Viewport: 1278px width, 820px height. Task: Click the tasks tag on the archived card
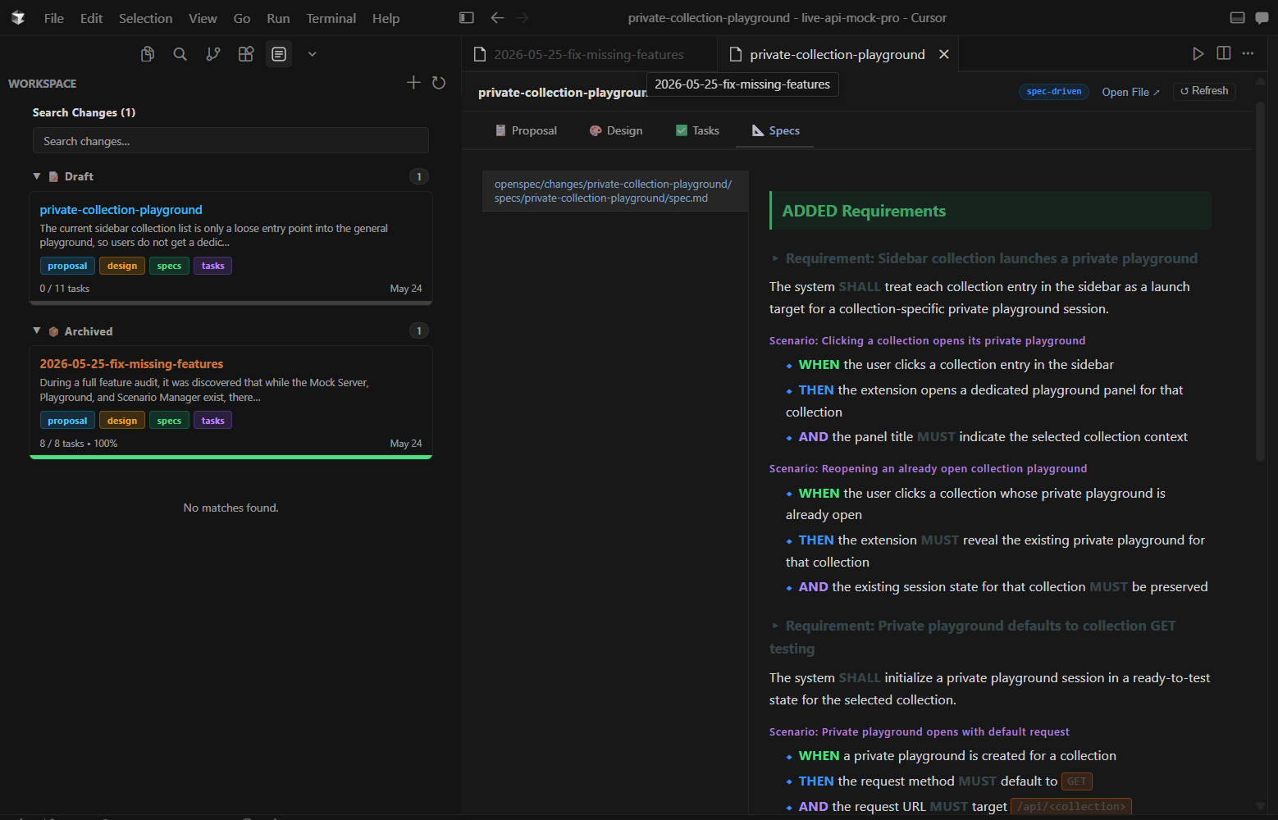pos(212,421)
